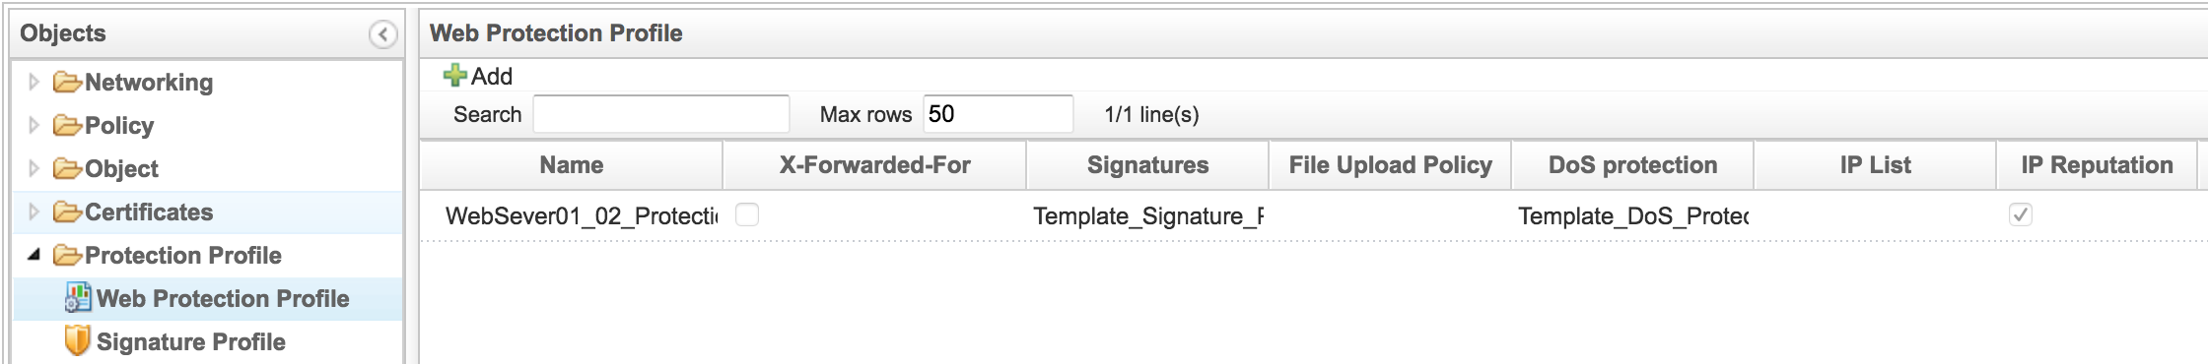Enable the X-Forwarded-For checkbox

pyautogui.click(x=747, y=214)
